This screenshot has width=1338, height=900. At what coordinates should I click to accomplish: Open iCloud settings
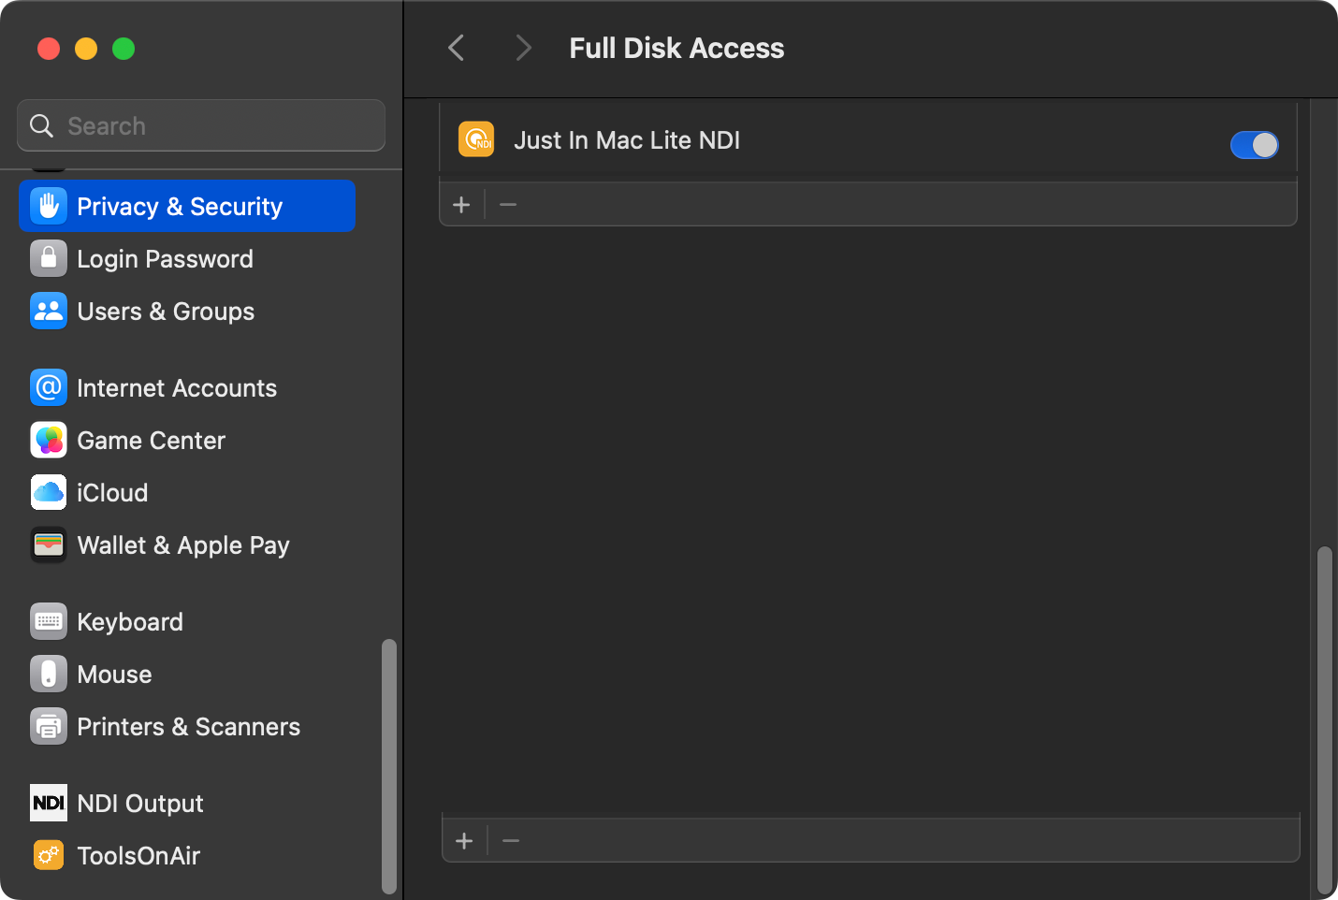187,492
